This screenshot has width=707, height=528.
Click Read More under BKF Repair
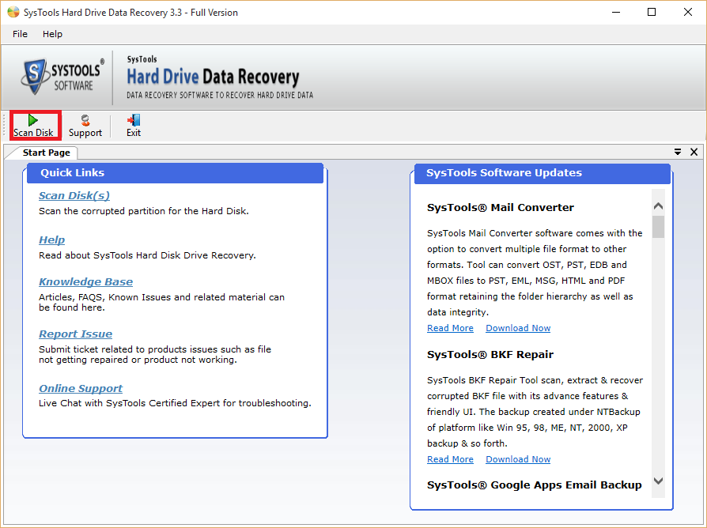point(450,459)
